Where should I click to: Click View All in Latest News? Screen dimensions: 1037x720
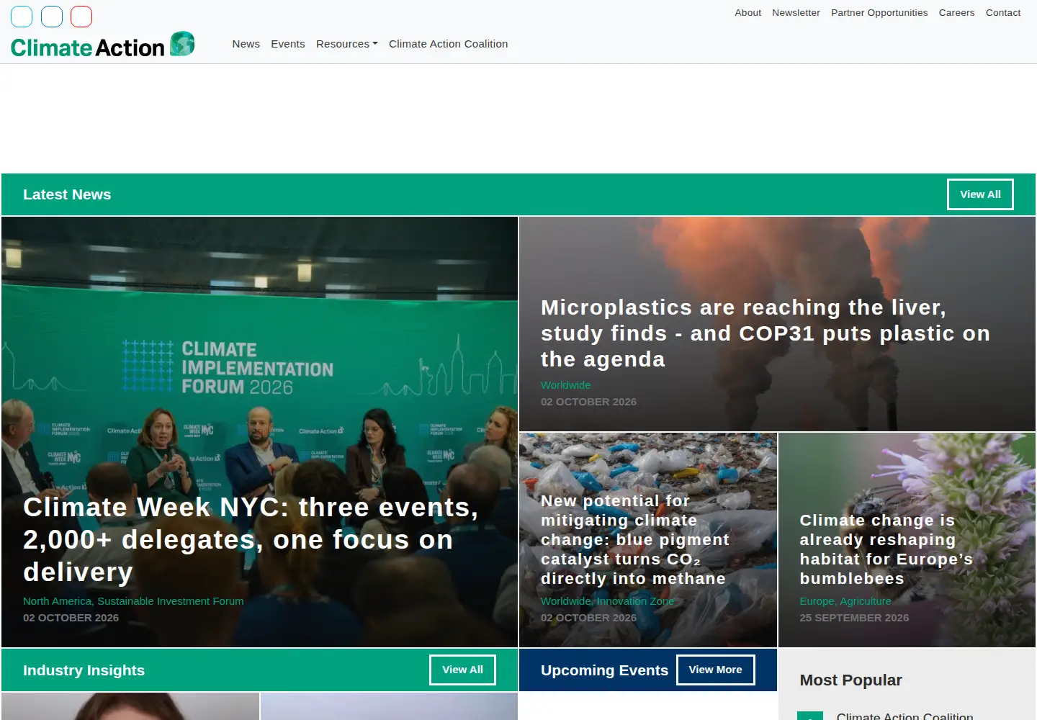(x=980, y=194)
